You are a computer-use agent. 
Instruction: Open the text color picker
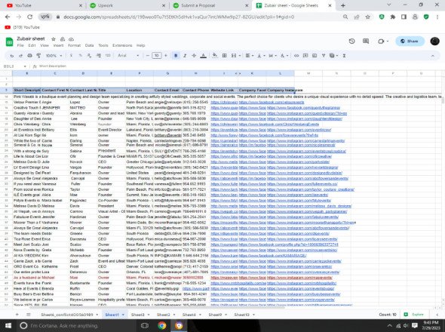pyautogui.click(x=203, y=56)
